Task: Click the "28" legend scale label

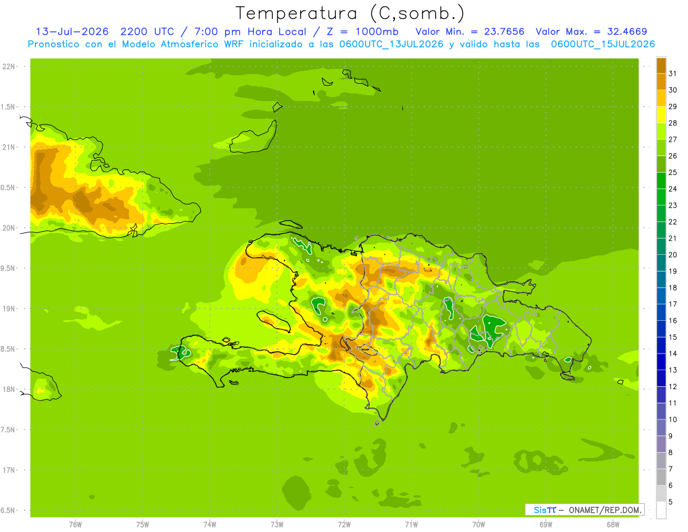Action: pos(673,123)
